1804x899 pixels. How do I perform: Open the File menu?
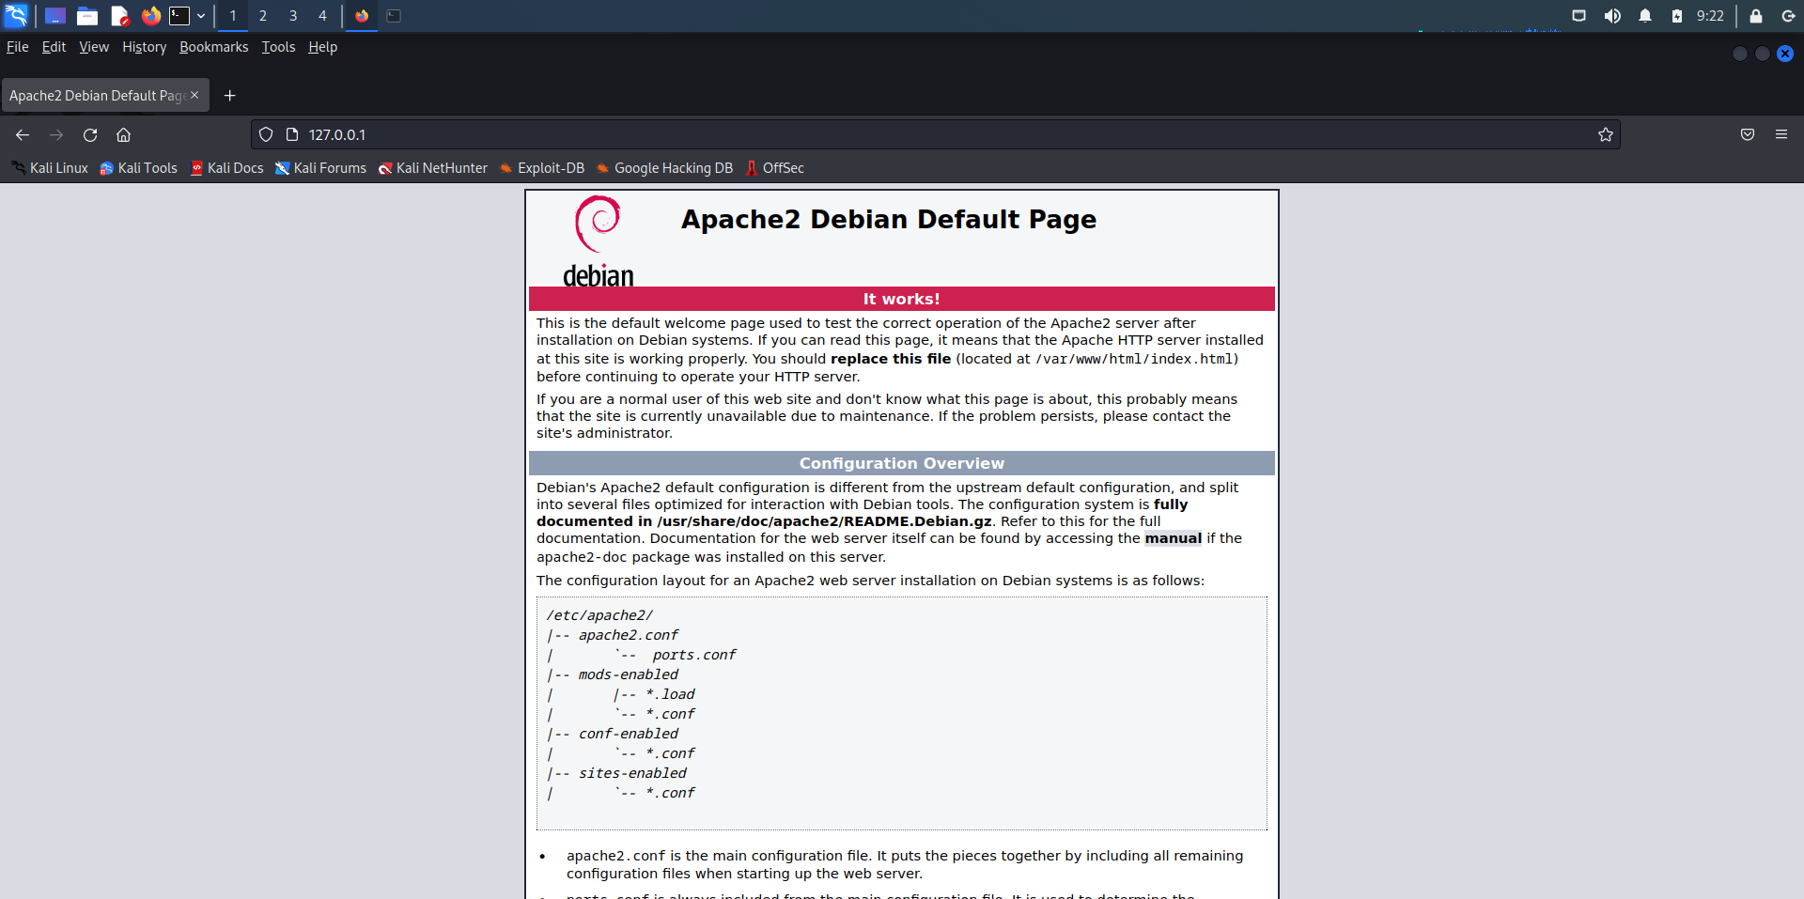[18, 47]
